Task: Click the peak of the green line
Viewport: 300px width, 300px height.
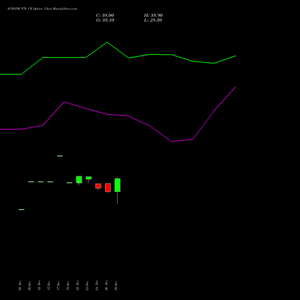Action: [x=107, y=42]
